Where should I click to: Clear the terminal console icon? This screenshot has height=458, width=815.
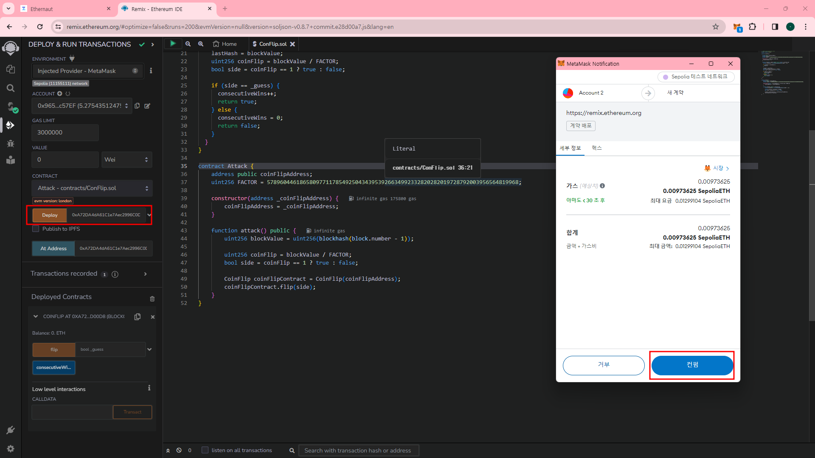coord(179,450)
